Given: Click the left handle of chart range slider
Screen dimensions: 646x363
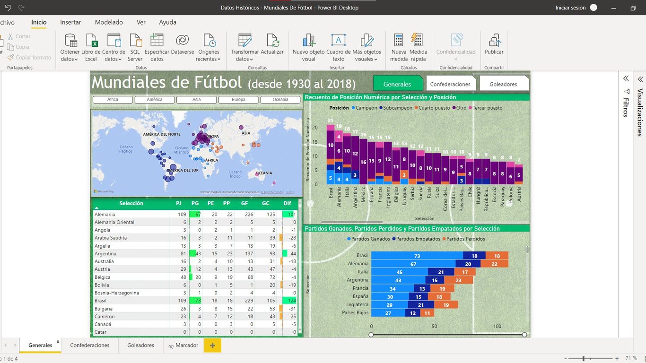Looking at the screenshot, I should [371, 335].
